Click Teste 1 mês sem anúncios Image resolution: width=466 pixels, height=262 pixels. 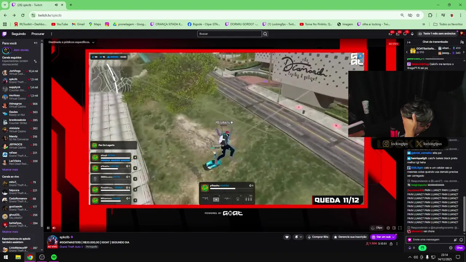tap(437, 33)
